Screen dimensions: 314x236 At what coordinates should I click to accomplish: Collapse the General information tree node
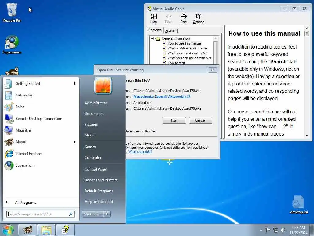tap(152, 38)
